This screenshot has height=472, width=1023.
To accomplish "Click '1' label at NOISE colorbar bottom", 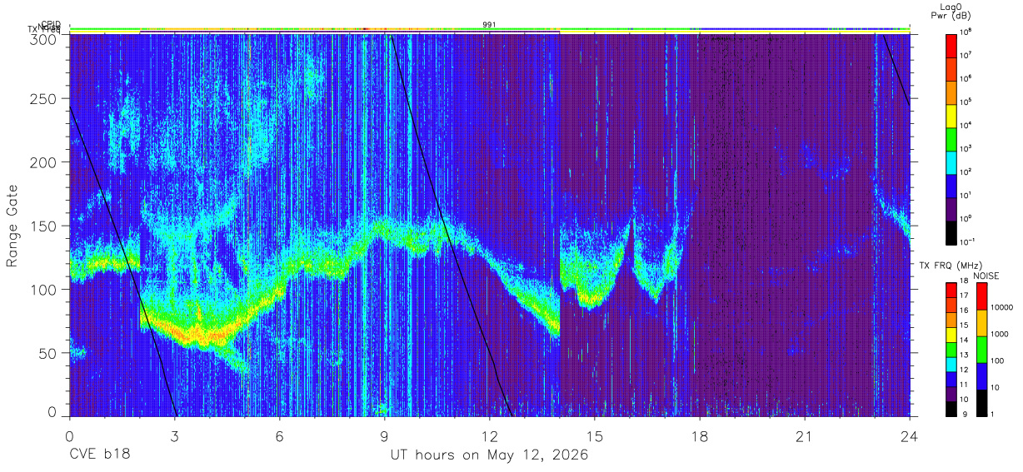I will pyautogui.click(x=991, y=414).
